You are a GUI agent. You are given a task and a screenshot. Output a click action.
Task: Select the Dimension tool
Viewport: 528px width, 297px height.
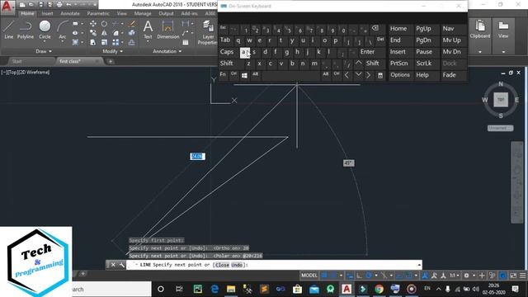pyautogui.click(x=167, y=30)
